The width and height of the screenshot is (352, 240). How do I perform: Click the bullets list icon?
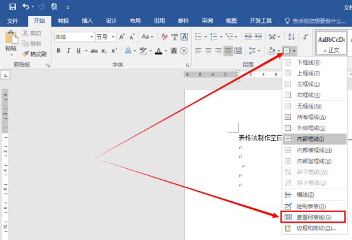tap(198, 37)
